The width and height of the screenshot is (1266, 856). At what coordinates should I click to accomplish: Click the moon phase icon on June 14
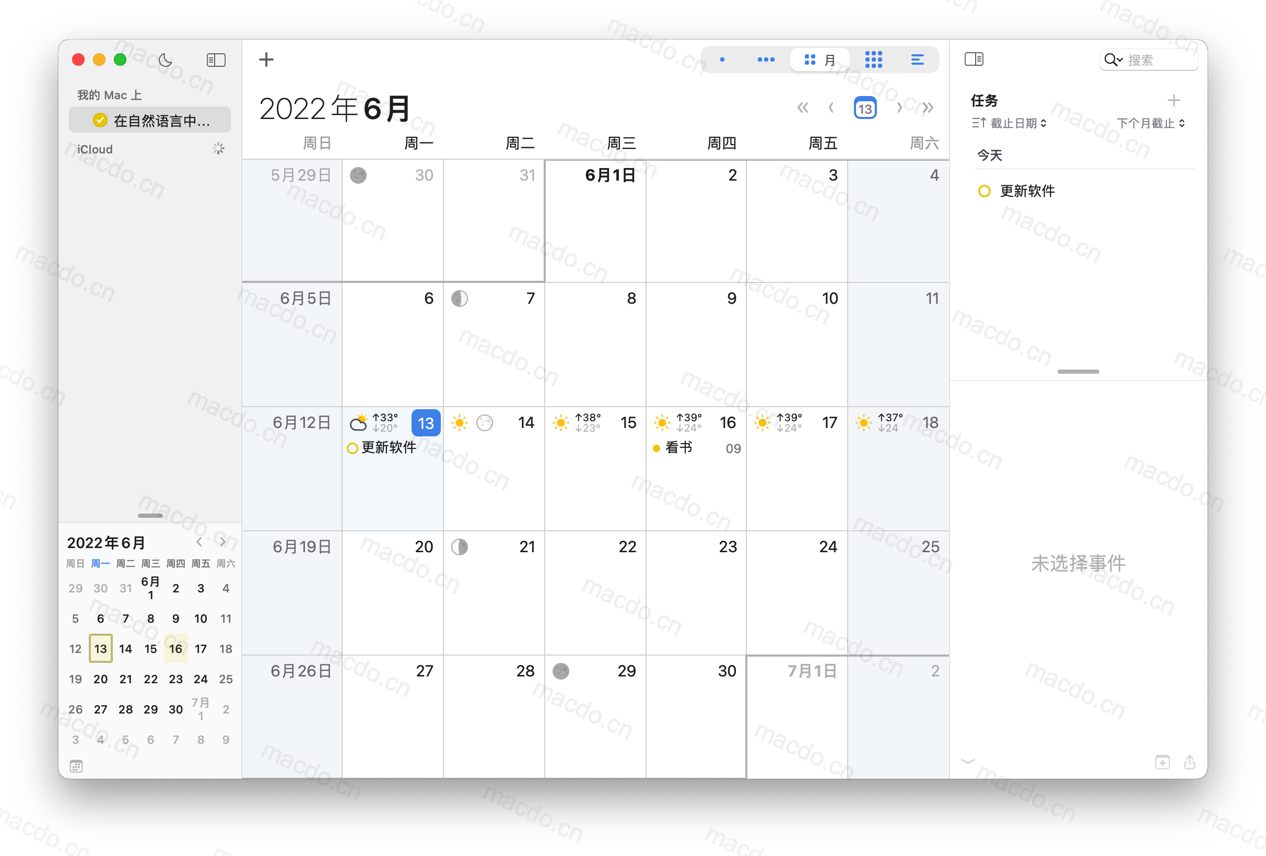pos(485,423)
